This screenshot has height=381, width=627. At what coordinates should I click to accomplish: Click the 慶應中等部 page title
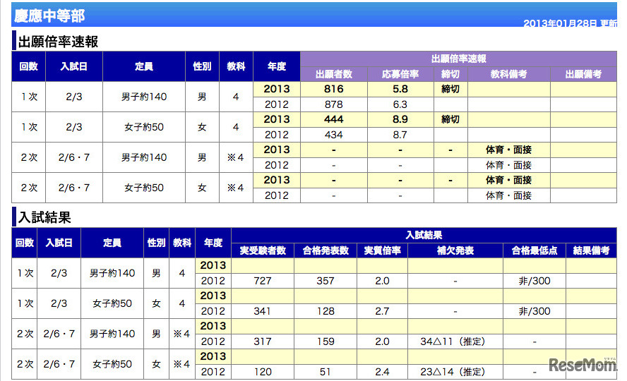49,16
